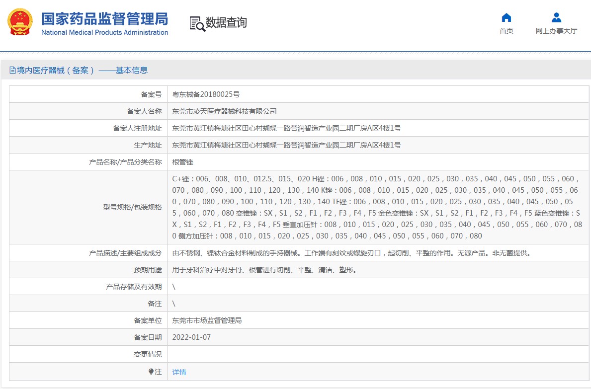Click 数据查询 heading text
This screenshot has height=389, width=591.
(226, 22)
